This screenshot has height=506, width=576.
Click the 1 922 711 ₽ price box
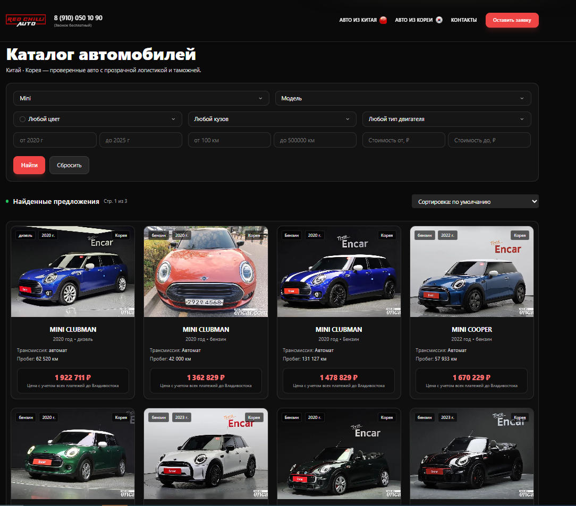[73, 381]
